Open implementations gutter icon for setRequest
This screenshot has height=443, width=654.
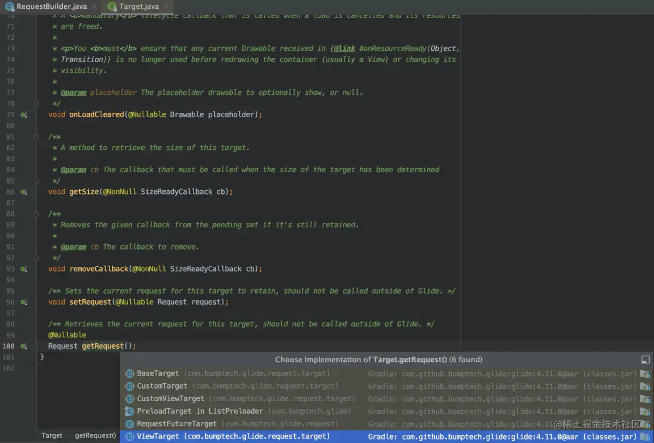(23, 302)
